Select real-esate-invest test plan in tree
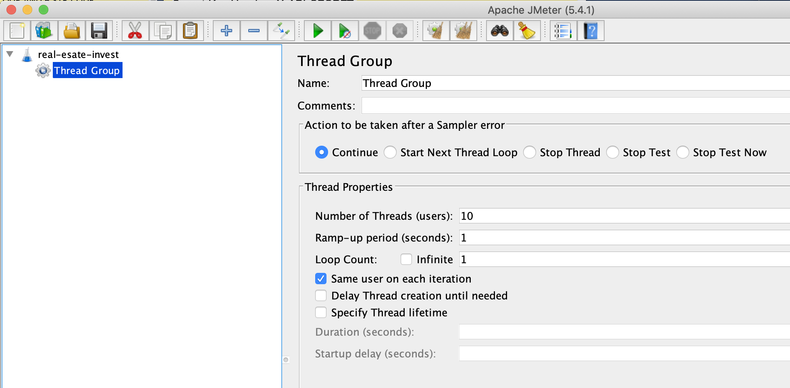Viewport: 790px width, 388px height. pyautogui.click(x=78, y=54)
